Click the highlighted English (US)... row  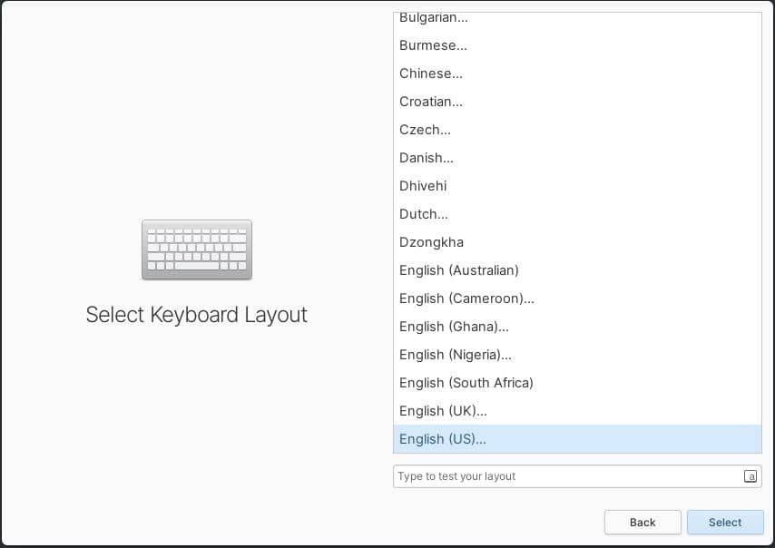pos(577,439)
